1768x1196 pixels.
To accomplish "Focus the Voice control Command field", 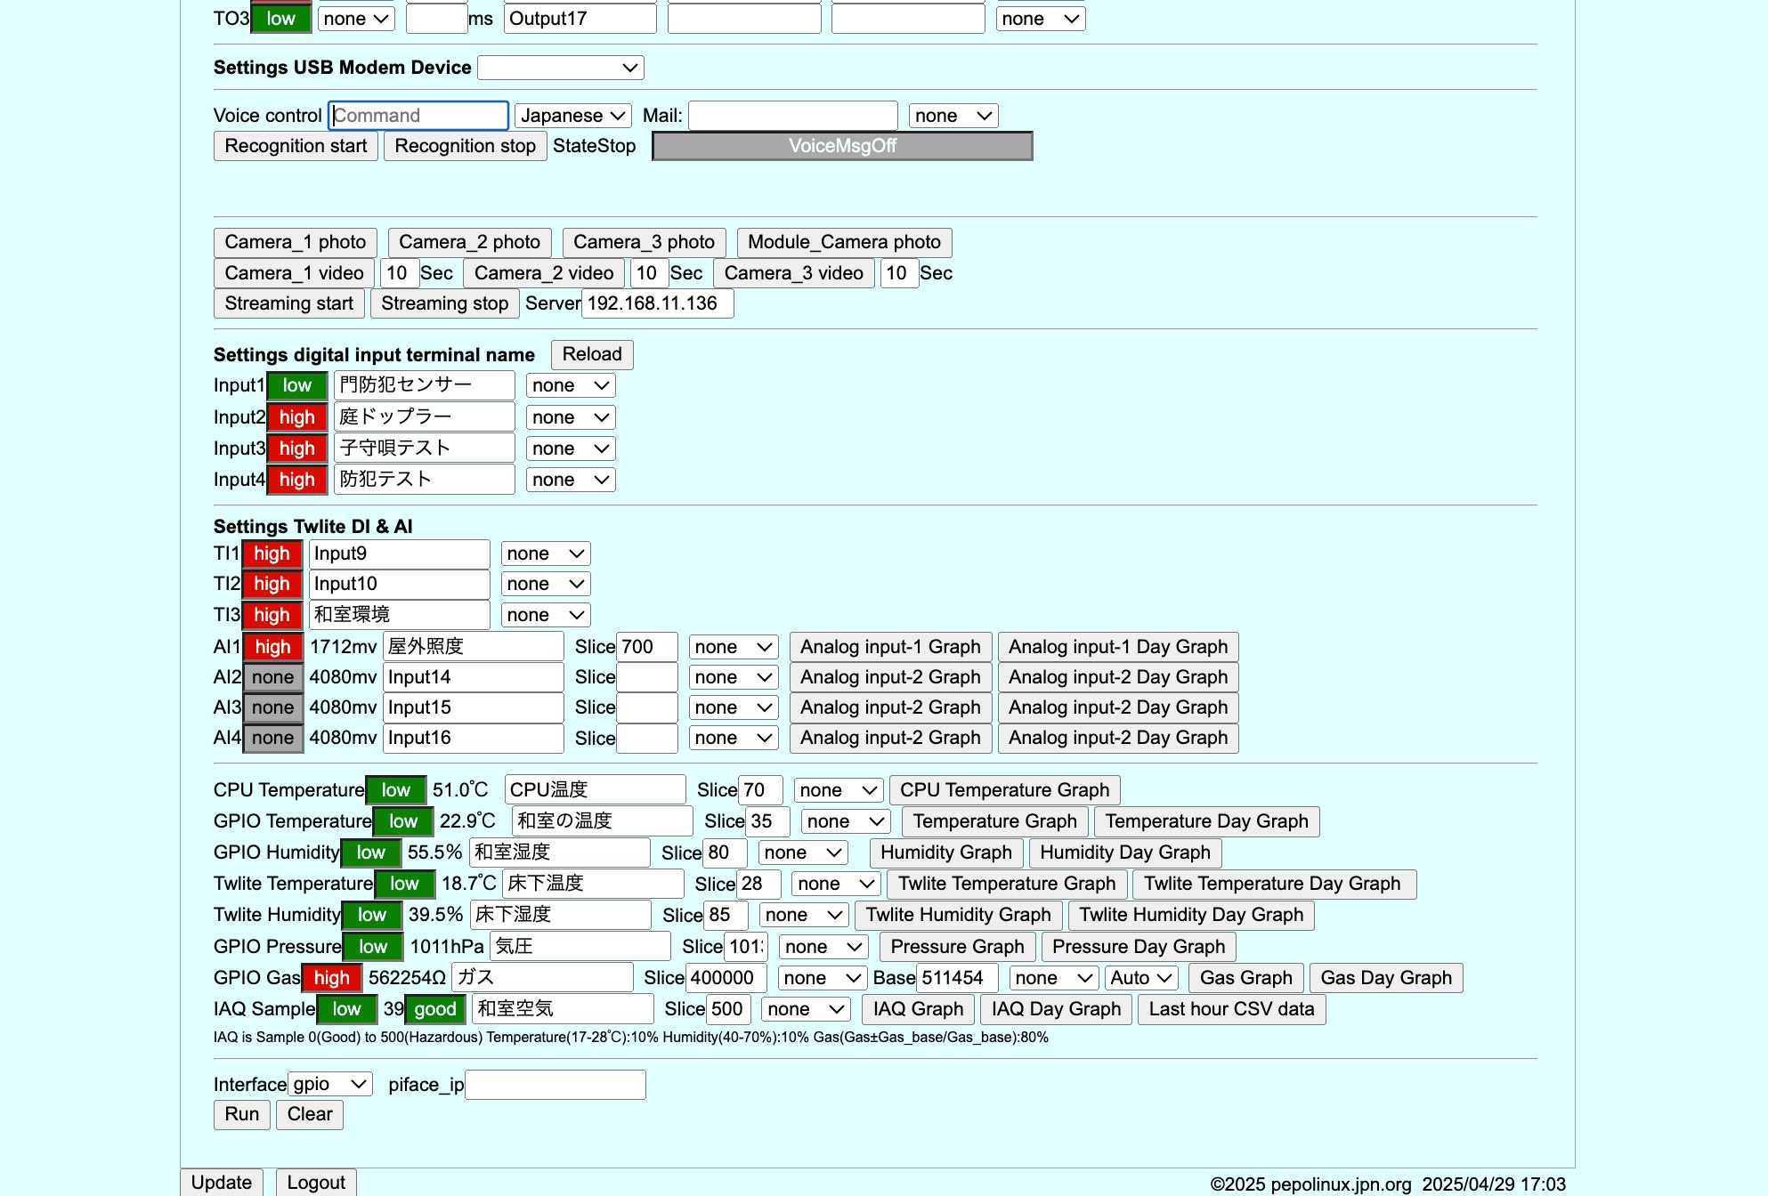I will 418,116.
